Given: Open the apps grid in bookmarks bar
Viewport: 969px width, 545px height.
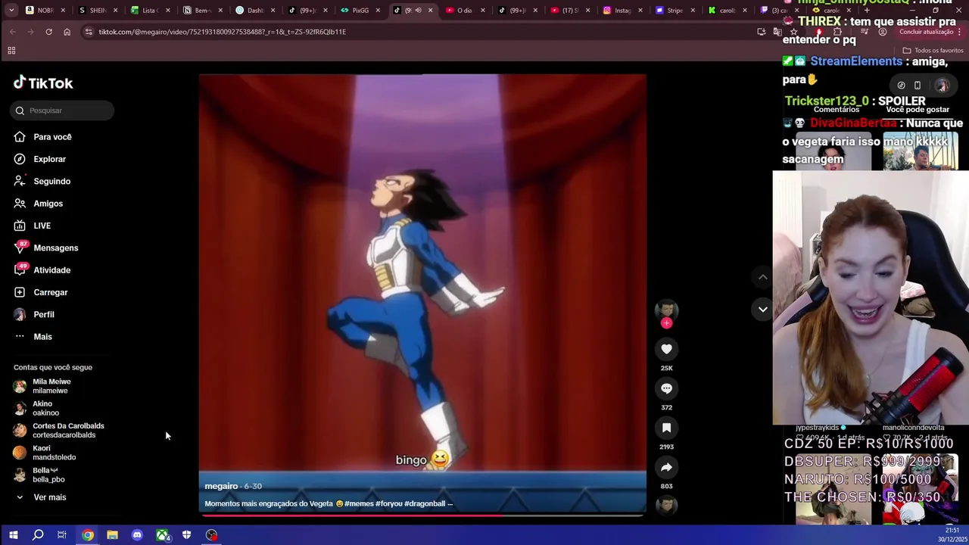Looking at the screenshot, I should [11, 51].
